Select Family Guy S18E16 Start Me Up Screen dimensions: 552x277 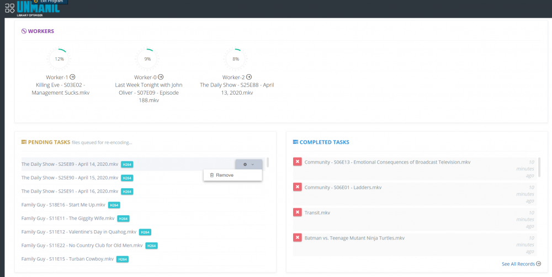pos(63,205)
